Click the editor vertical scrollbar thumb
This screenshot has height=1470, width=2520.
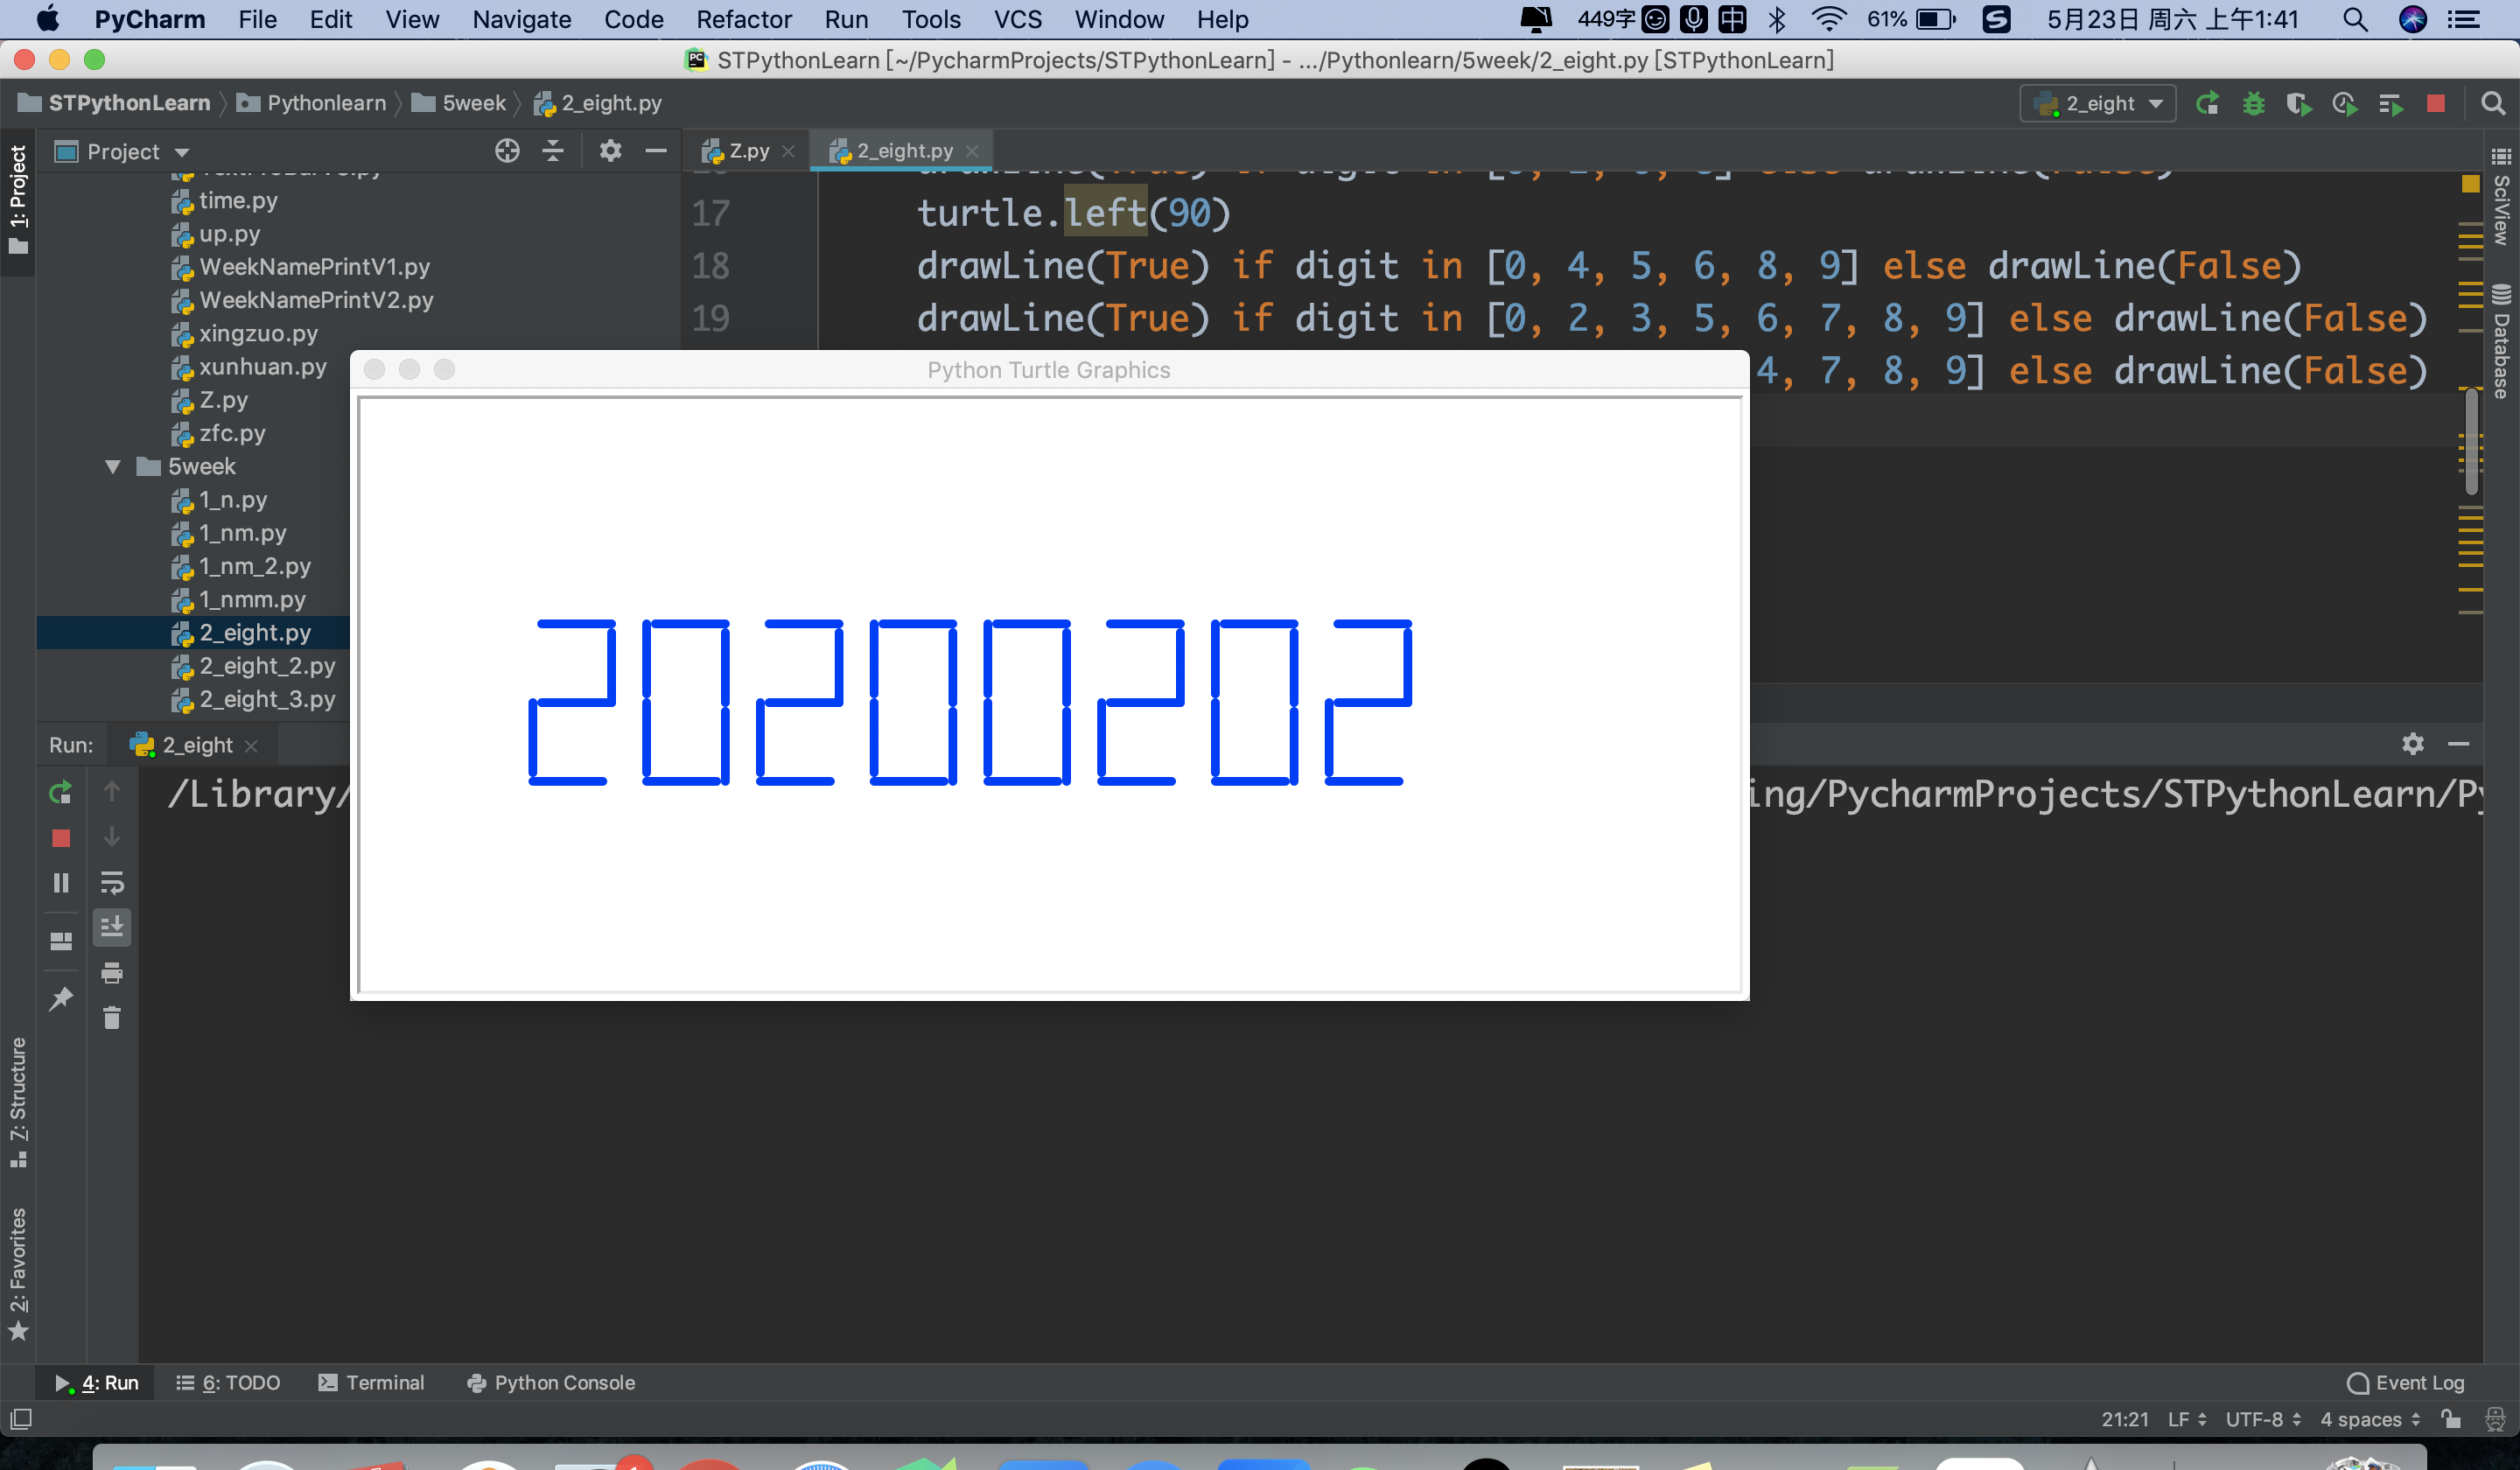pos(2472,443)
